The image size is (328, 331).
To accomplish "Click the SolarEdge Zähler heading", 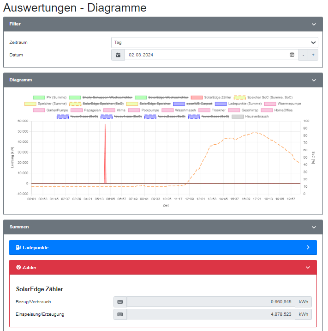I will [40, 289].
